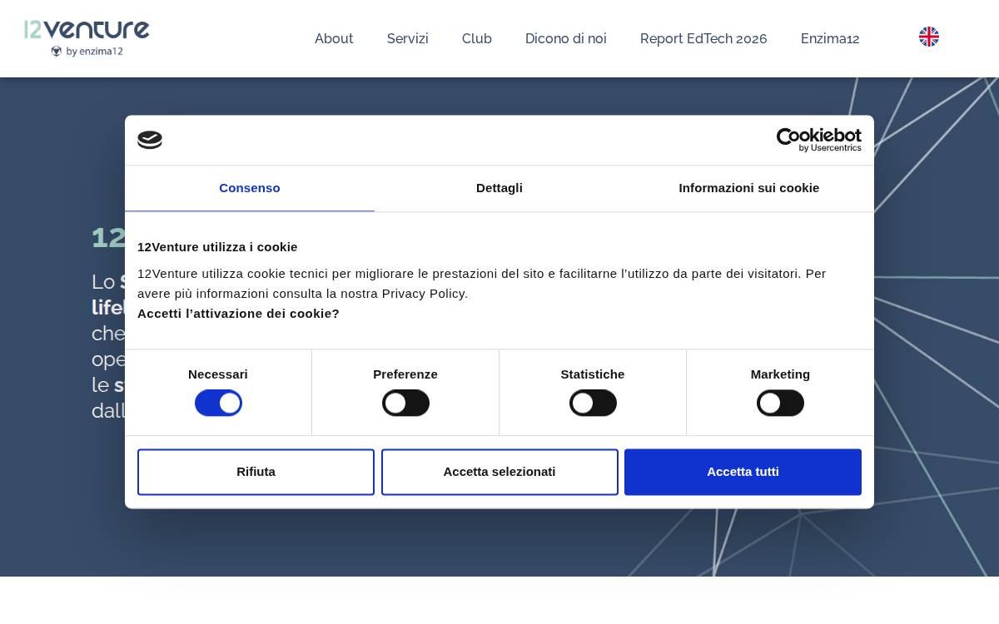Click Accetta selezionati
This screenshot has height=624, width=999.
click(499, 472)
